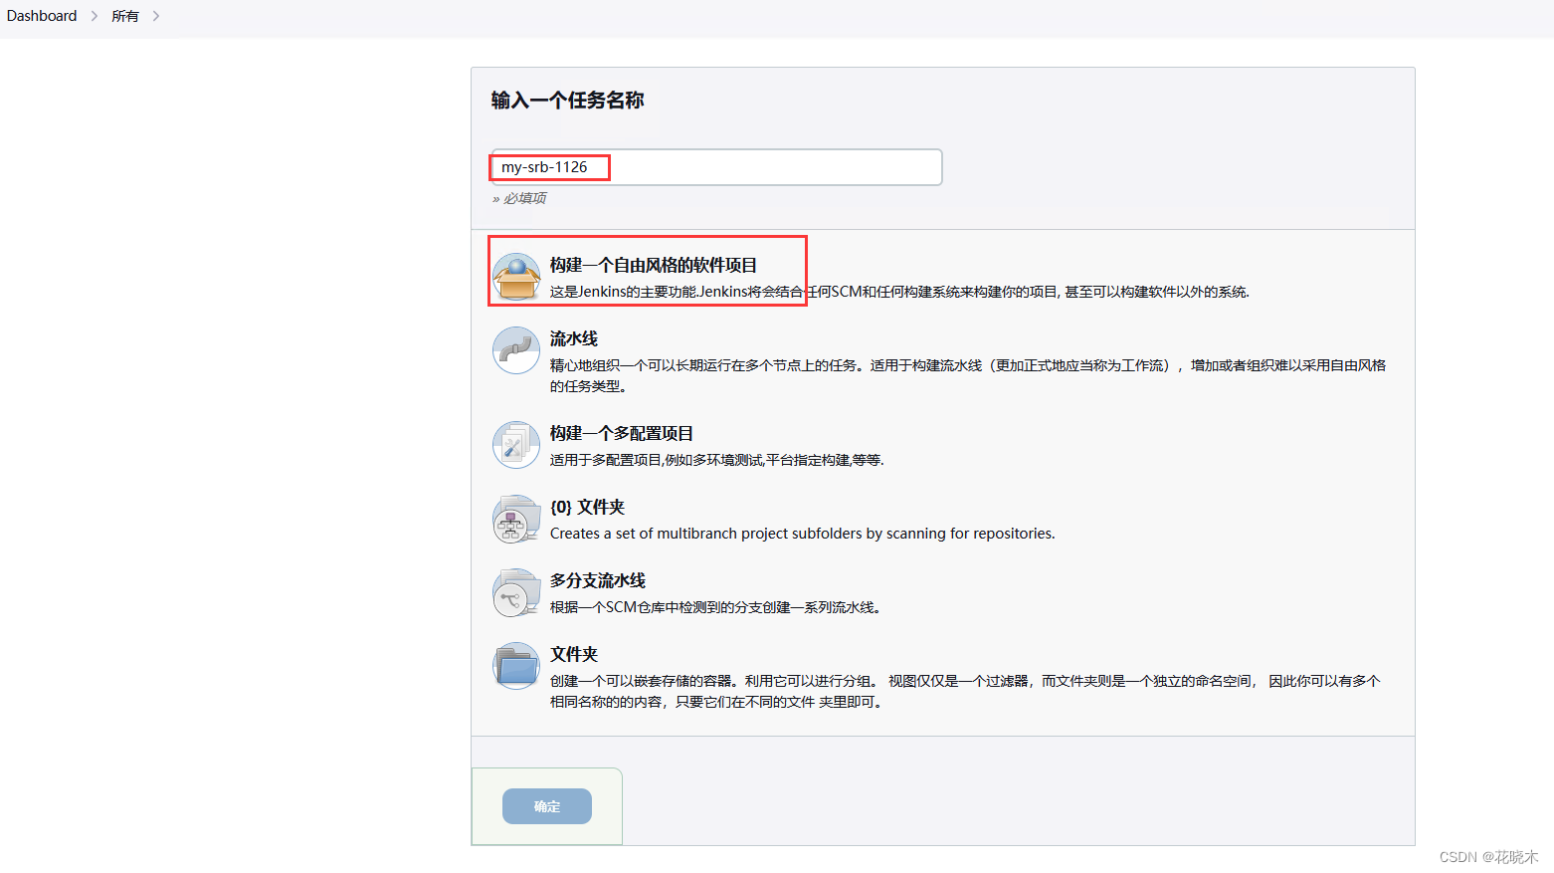Click the {0} 文件夹 organization folder icon
The image size is (1554, 873).
coord(516,519)
